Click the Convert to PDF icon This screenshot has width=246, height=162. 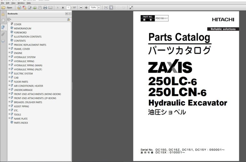coord(24,7)
